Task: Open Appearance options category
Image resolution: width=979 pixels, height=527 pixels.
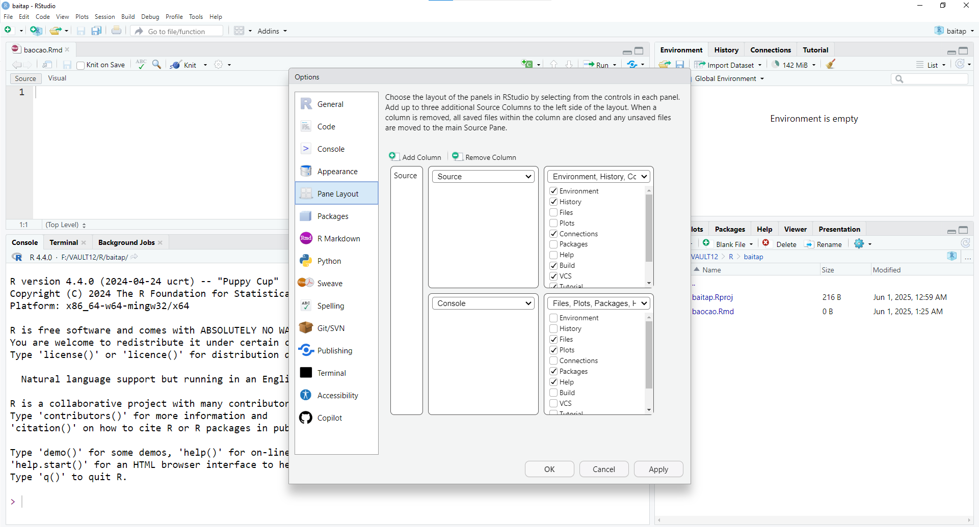Action: tap(336, 171)
